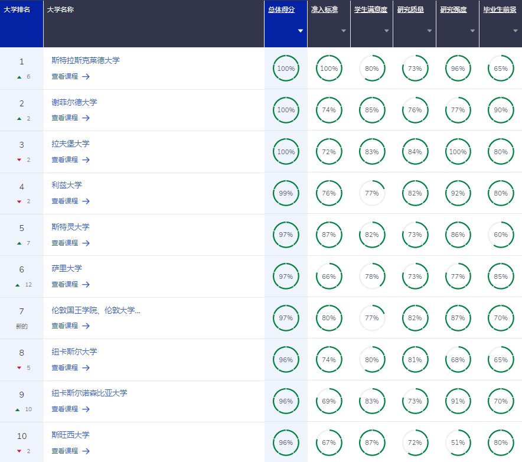Open sort dropdown under 总体得分 column
The height and width of the screenshot is (462, 522).
[301, 31]
